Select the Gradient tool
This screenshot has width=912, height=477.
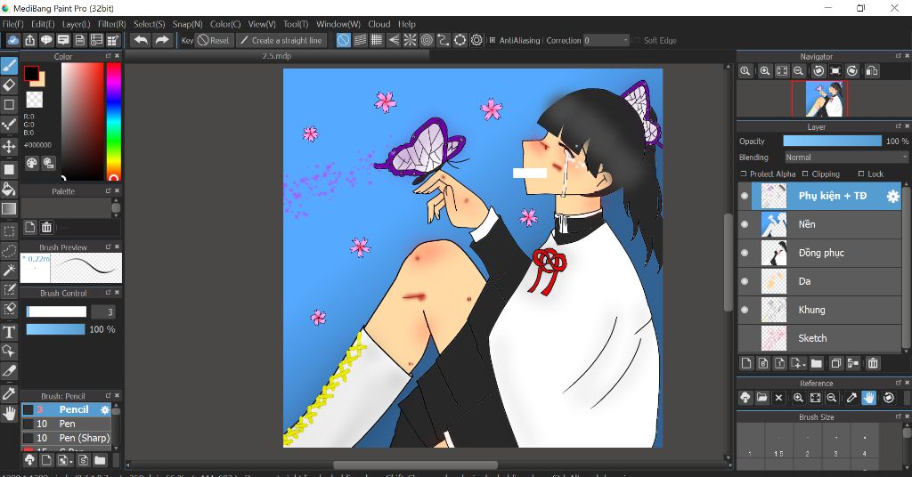coord(9,208)
